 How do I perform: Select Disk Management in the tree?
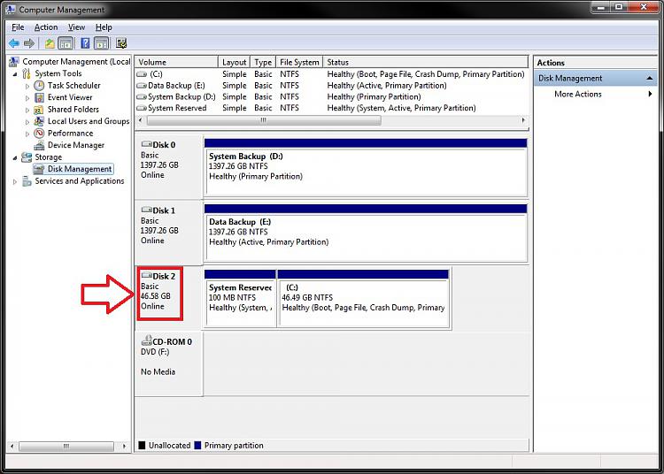point(80,169)
